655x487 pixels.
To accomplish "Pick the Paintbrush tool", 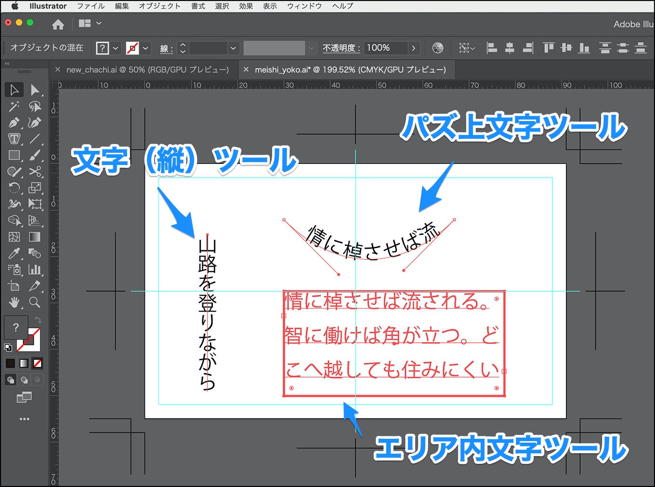I will coord(35,155).
